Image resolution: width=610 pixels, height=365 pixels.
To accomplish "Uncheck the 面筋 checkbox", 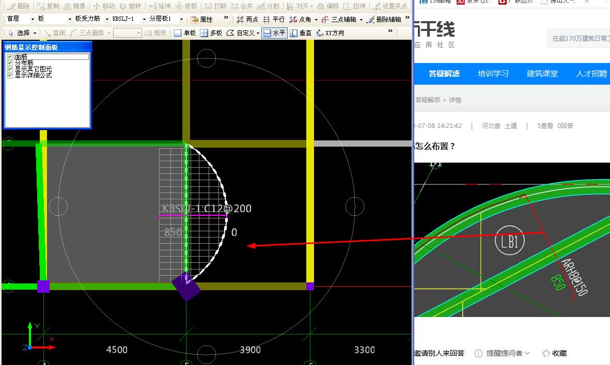I will (x=10, y=57).
